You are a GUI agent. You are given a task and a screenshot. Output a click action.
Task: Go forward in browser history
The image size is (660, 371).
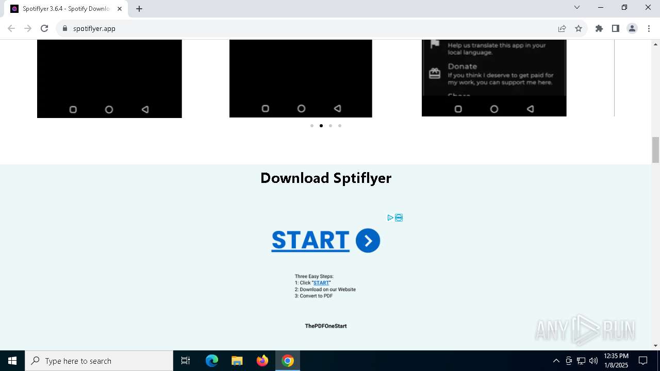tap(28, 28)
